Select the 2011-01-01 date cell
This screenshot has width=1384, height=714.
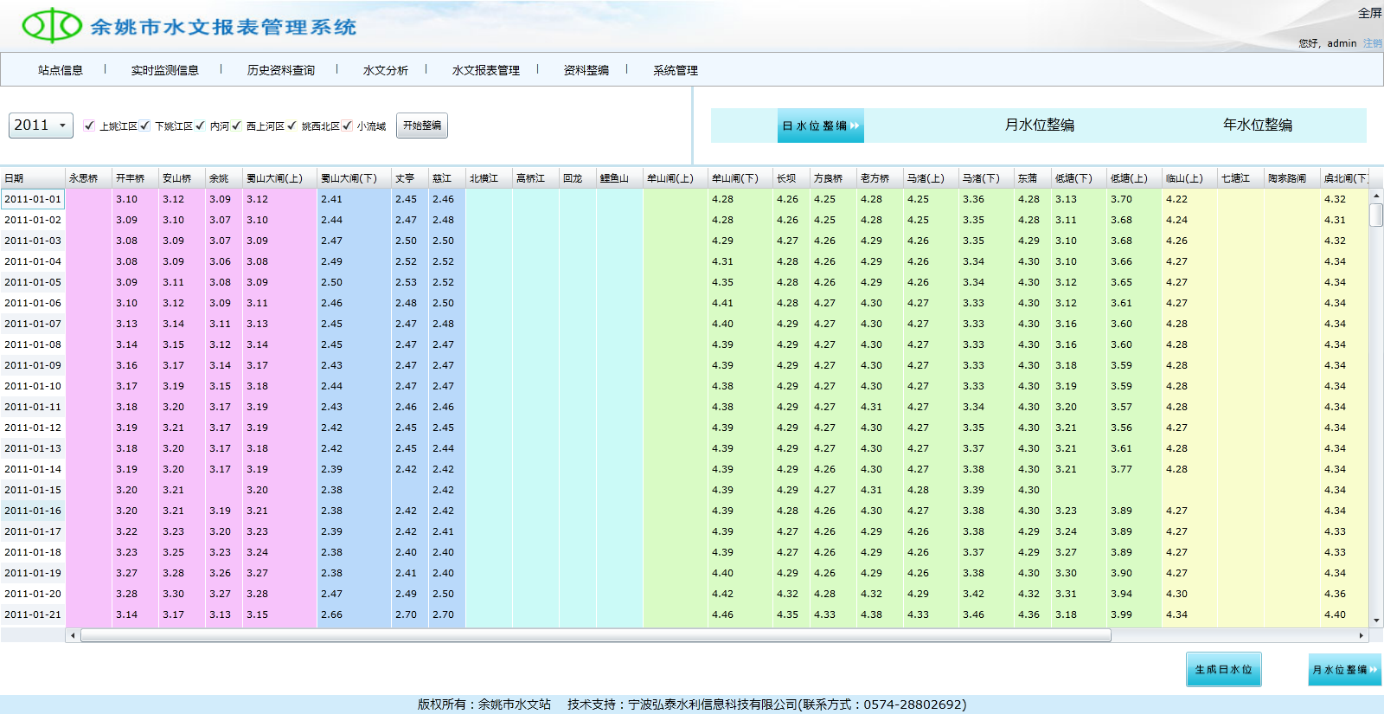click(33, 199)
